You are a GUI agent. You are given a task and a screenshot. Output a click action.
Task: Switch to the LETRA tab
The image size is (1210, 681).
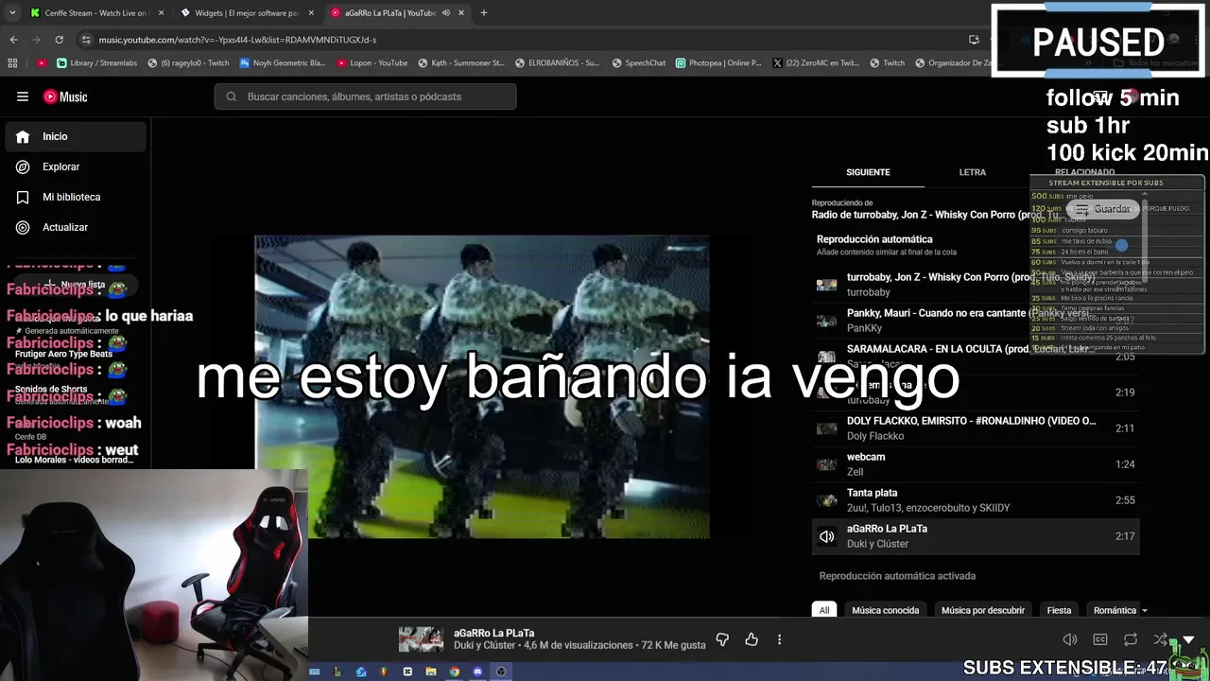pyautogui.click(x=972, y=172)
